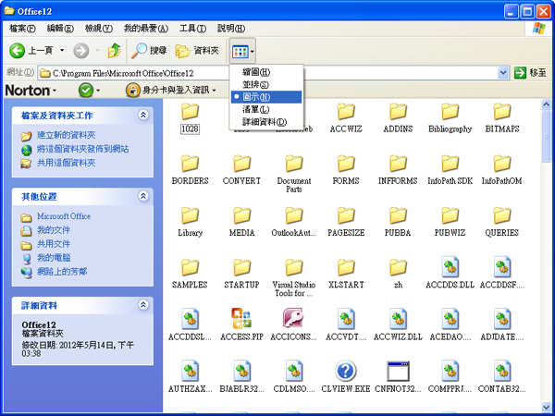Toggle the 資料夾 folders pane
Viewport: 555px width, 416px height.
198,51
